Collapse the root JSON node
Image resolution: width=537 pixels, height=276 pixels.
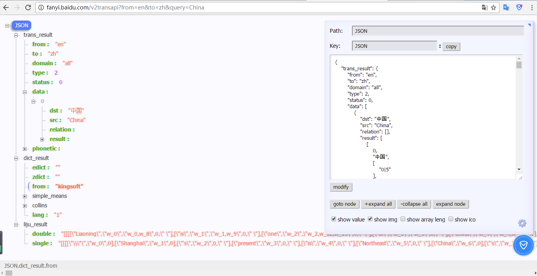tap(7, 25)
